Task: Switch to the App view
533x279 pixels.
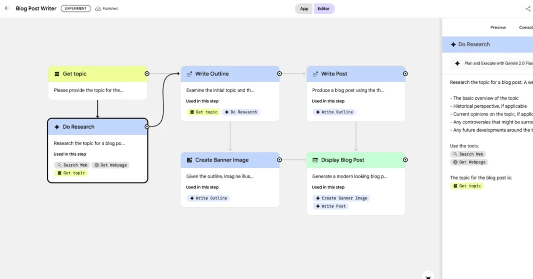Action: 304,9
